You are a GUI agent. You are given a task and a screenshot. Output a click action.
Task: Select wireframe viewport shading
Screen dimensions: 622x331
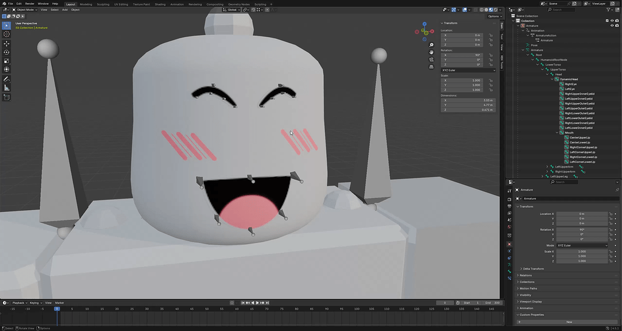482,10
